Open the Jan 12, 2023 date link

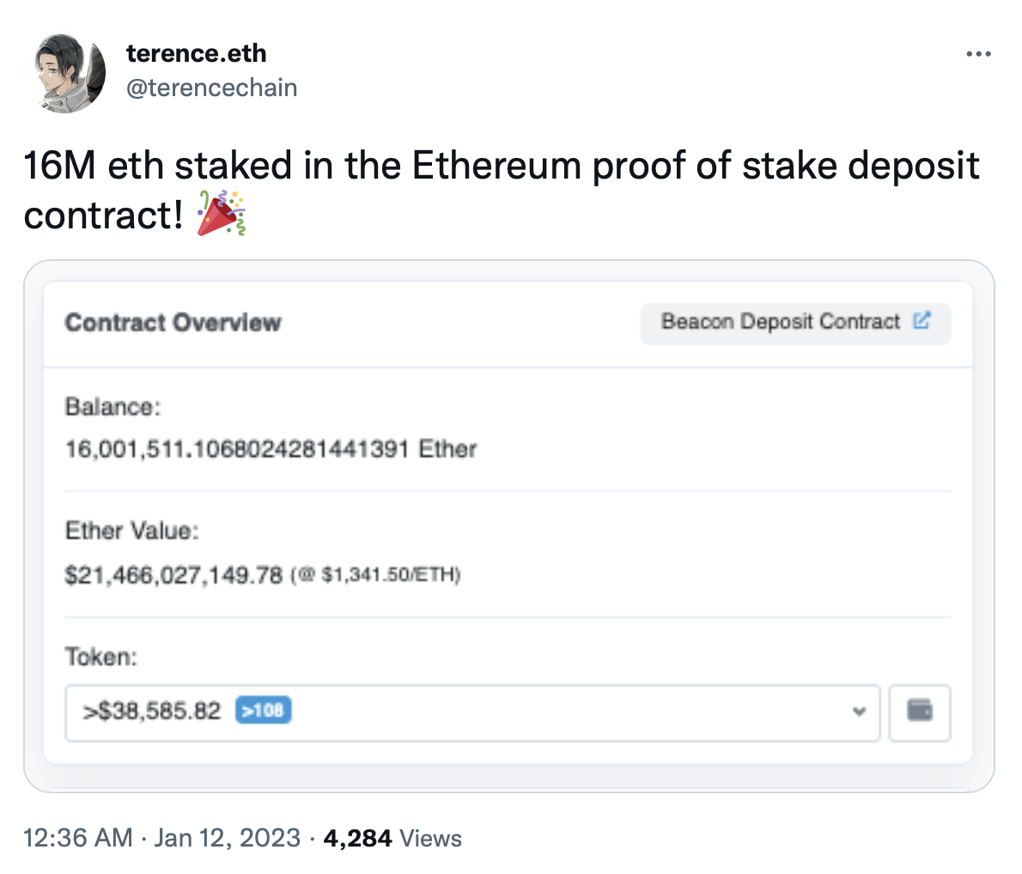tap(227, 837)
